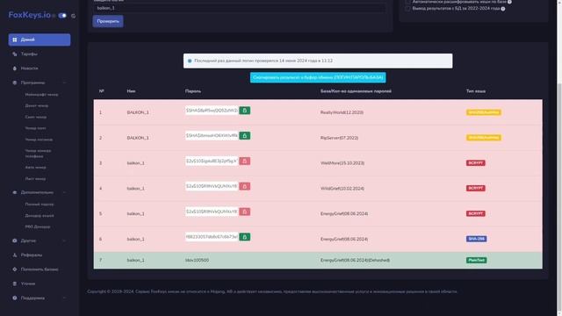Enable output of 2022-2024 database results checkbox
The height and width of the screenshot is (316, 562).
[x=407, y=9]
